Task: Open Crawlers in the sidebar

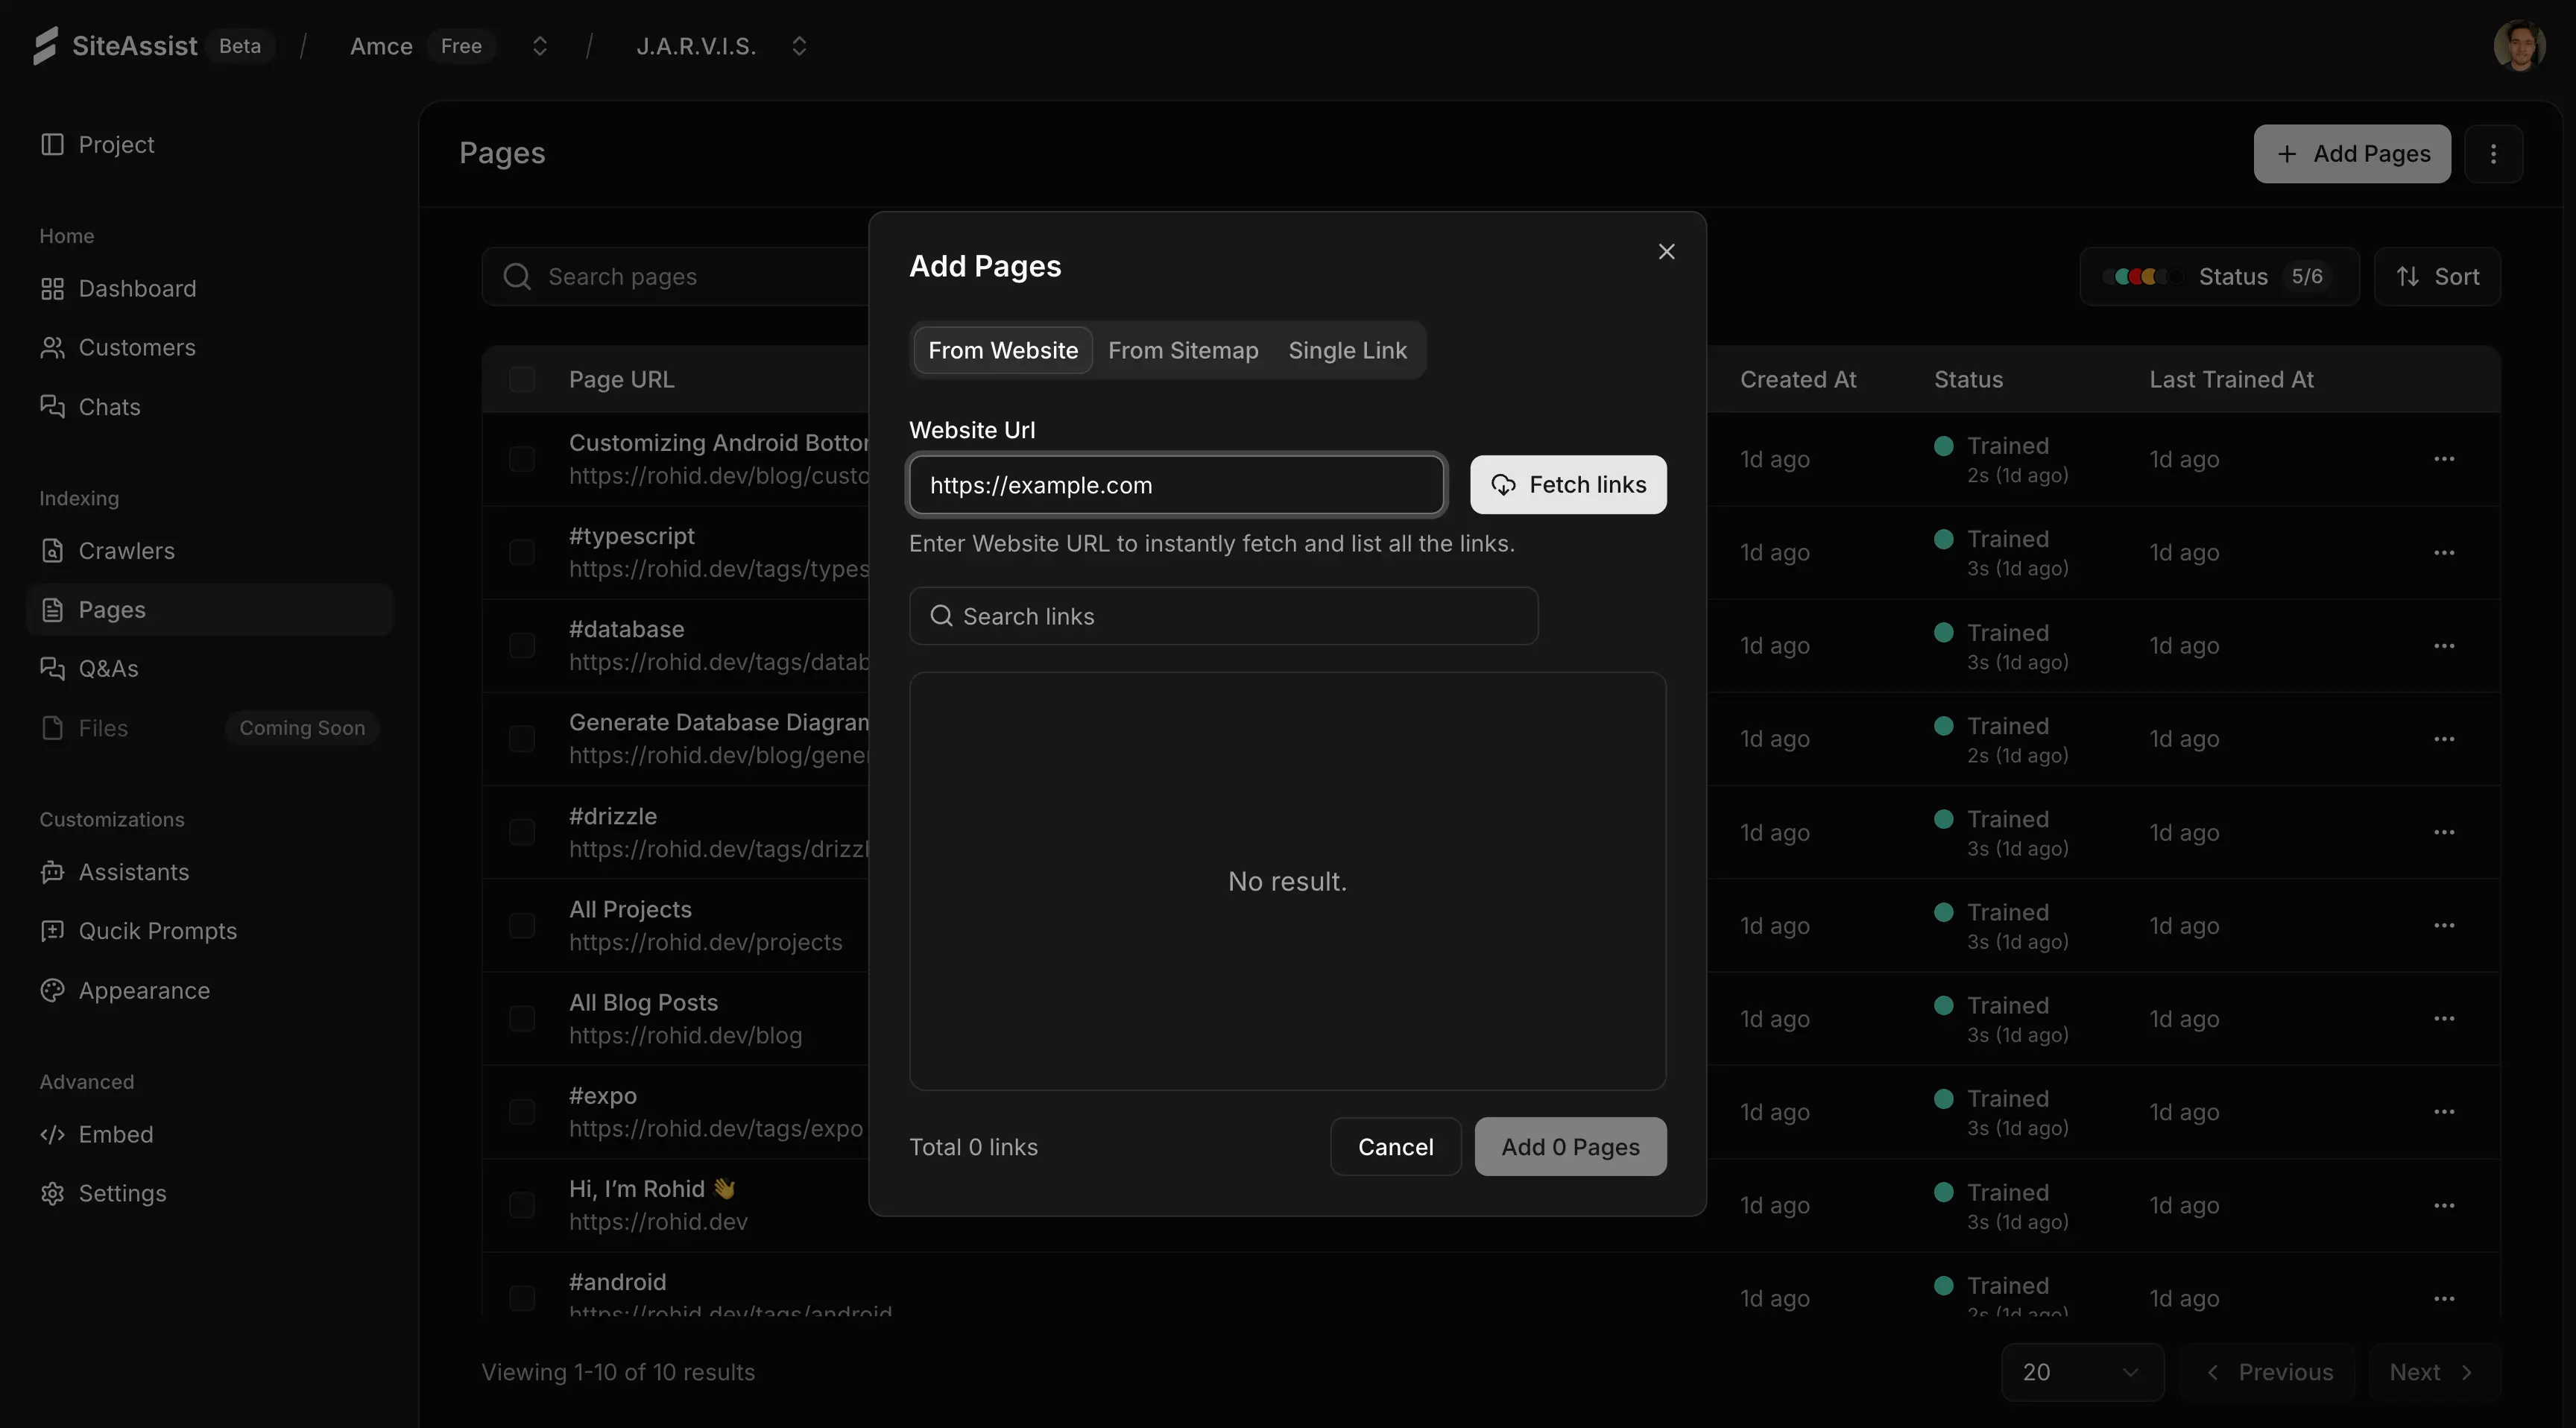Action: tap(209, 551)
